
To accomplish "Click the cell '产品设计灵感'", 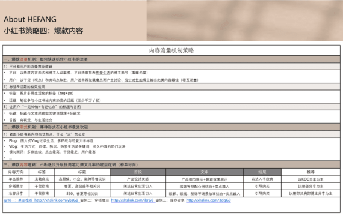I will click(138, 179).
